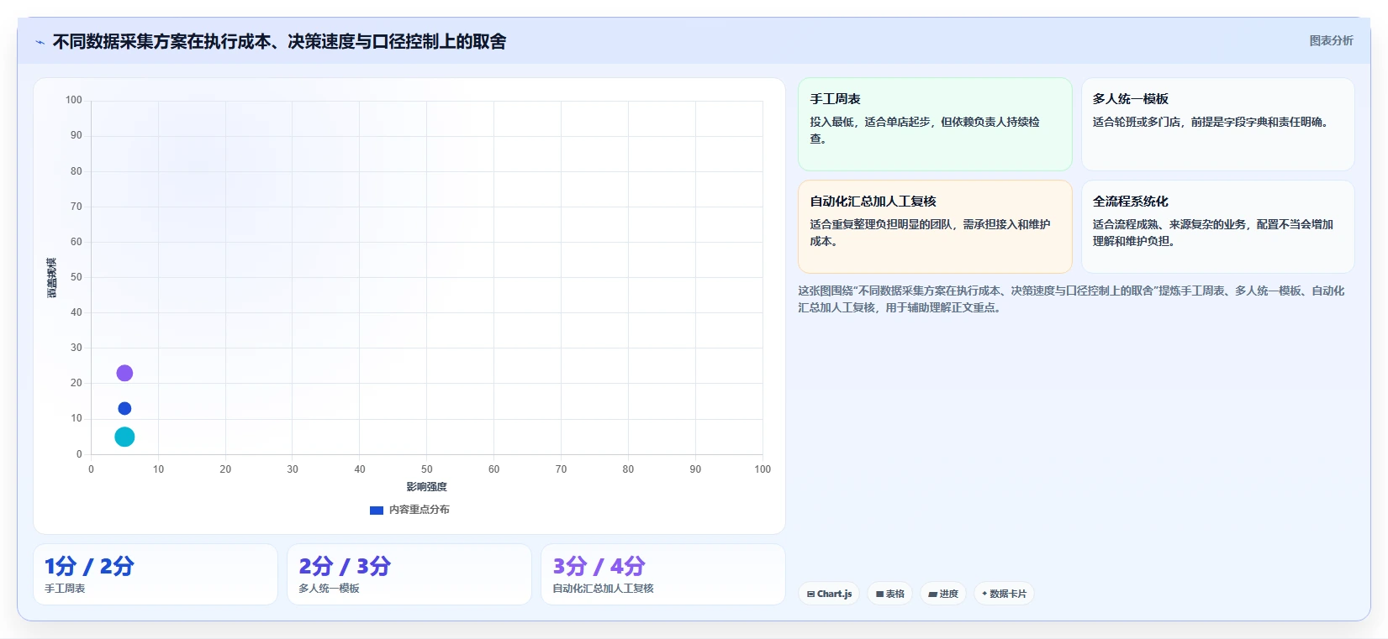This screenshot has height=639, width=1388.
Task: Click the summary paragraph starting with 这张图围绕
Action: pyautogui.click(x=1071, y=299)
